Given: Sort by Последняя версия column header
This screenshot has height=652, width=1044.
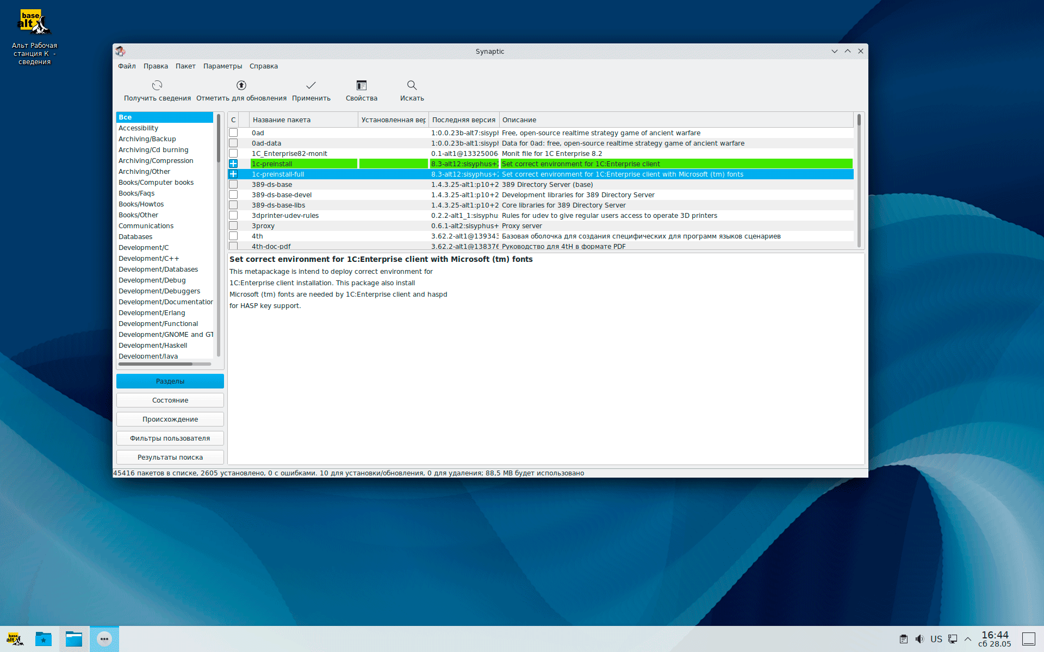Looking at the screenshot, I should 463,120.
